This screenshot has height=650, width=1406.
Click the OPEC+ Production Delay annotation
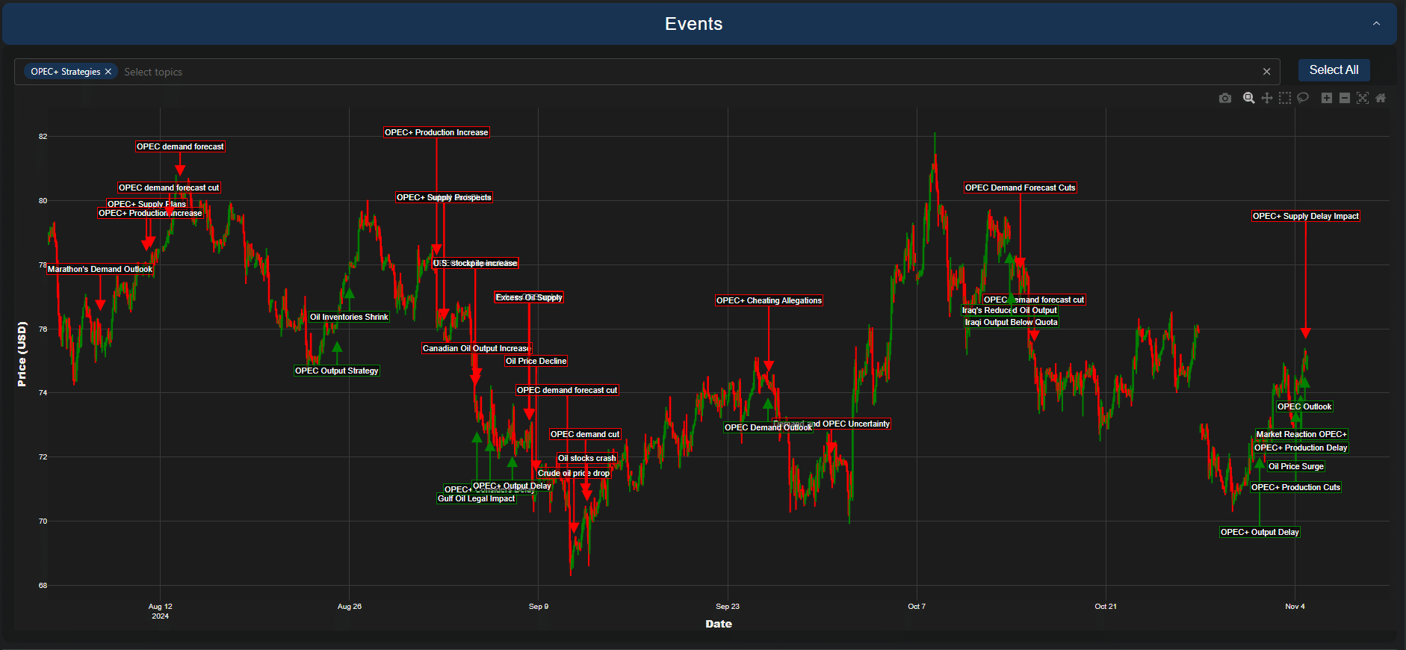pos(1301,448)
